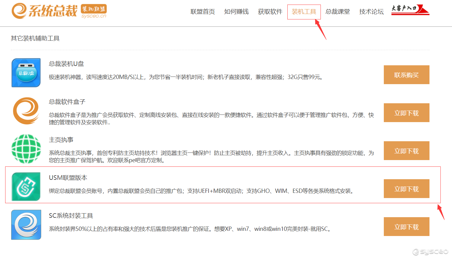The image size is (452, 260).
Task: Click the orange 总裁软件盒子 swirl icon
Action: (26, 111)
